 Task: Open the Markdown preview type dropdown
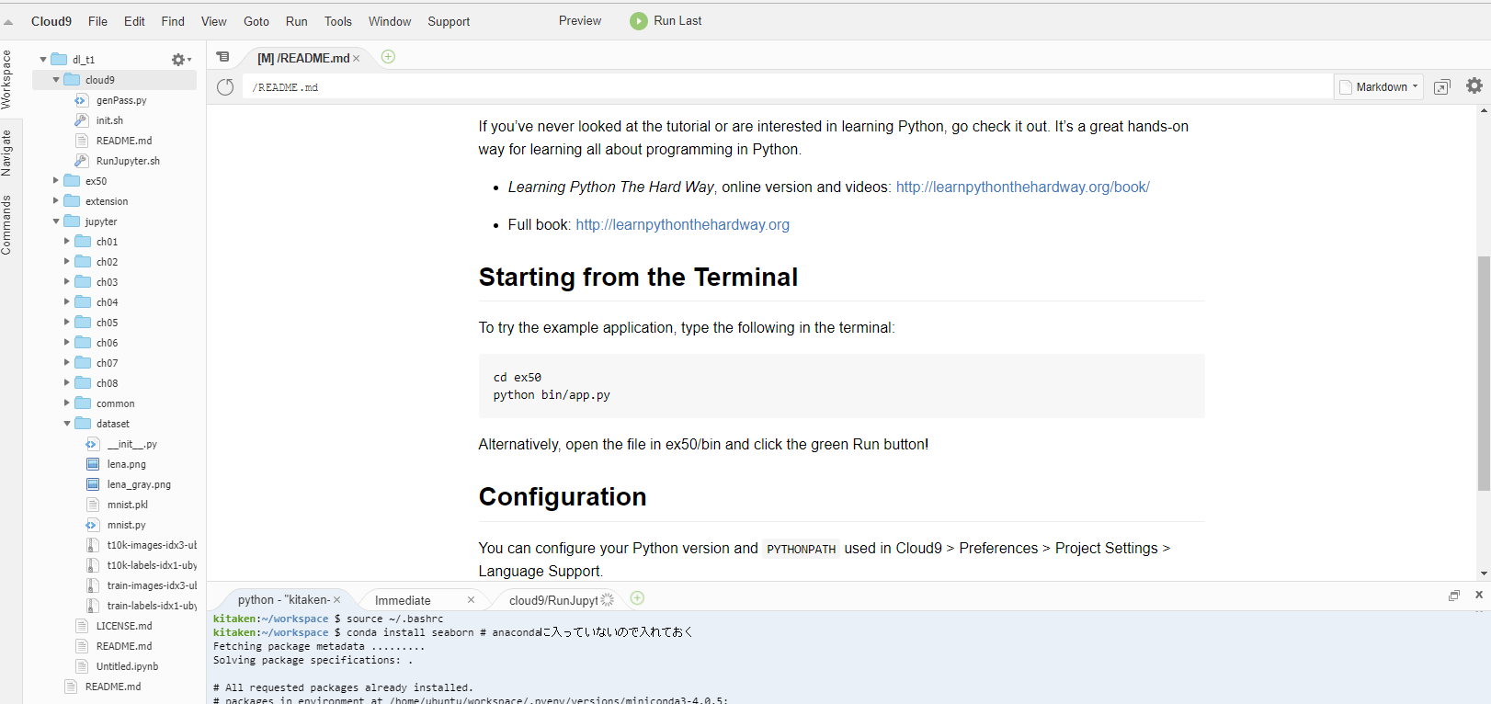pyautogui.click(x=1379, y=87)
